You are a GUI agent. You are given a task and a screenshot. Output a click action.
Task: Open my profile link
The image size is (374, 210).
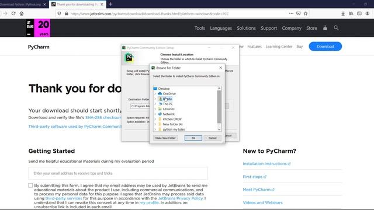[149, 202]
